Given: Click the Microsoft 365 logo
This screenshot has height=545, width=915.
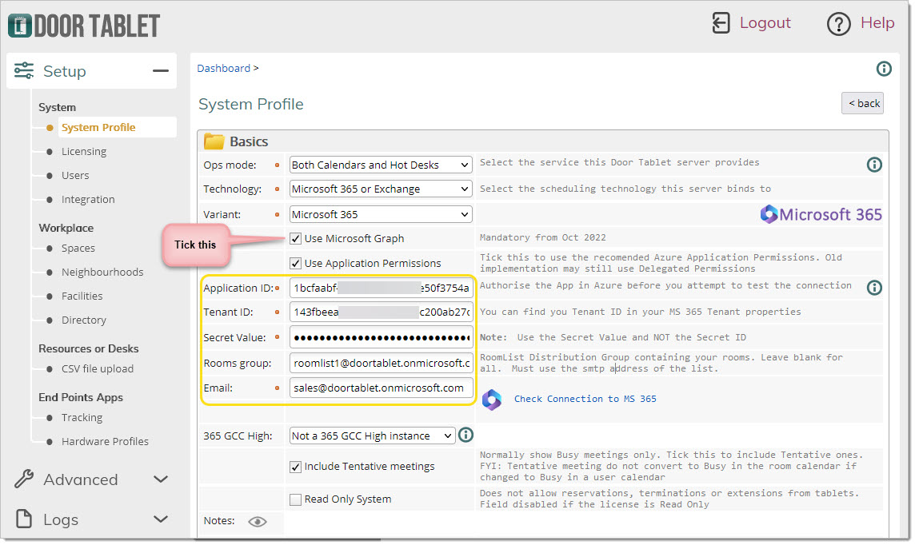Looking at the screenshot, I should (x=821, y=214).
